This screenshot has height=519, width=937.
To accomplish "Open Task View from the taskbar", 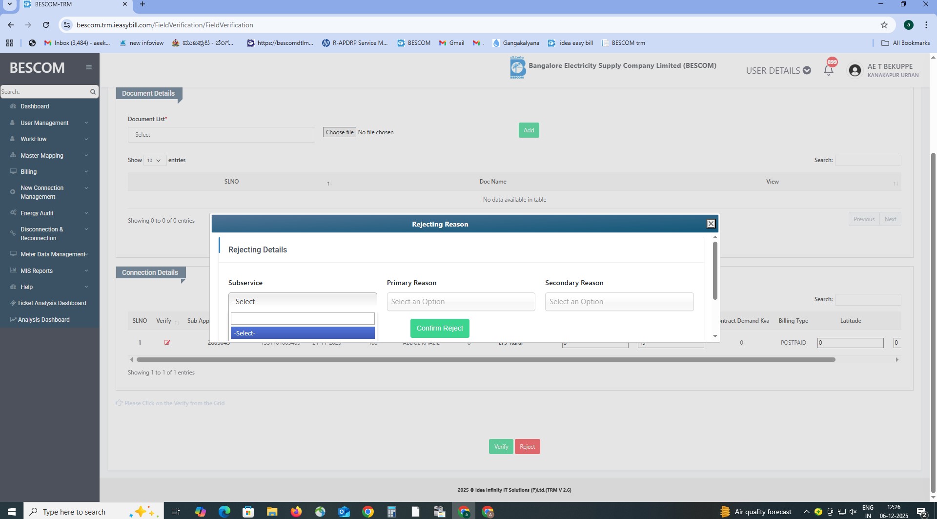I will click(176, 511).
